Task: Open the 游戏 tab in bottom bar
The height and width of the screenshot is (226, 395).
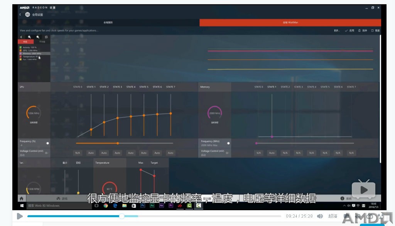Action: click(x=62, y=199)
